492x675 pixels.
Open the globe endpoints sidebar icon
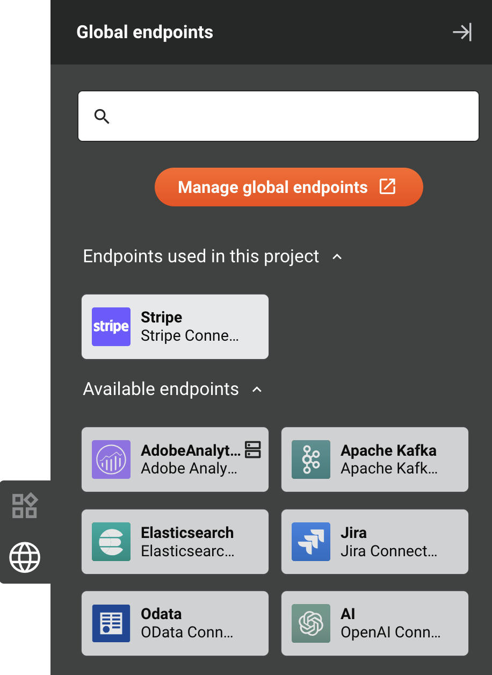25,557
